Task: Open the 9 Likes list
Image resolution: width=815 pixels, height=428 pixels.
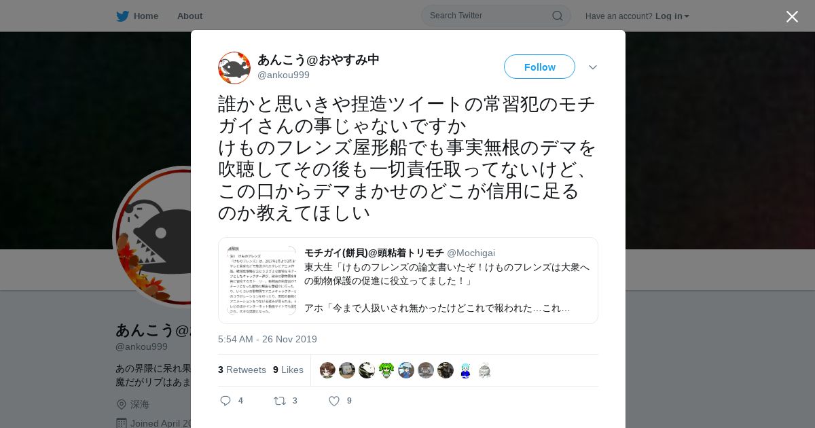Action: point(288,370)
